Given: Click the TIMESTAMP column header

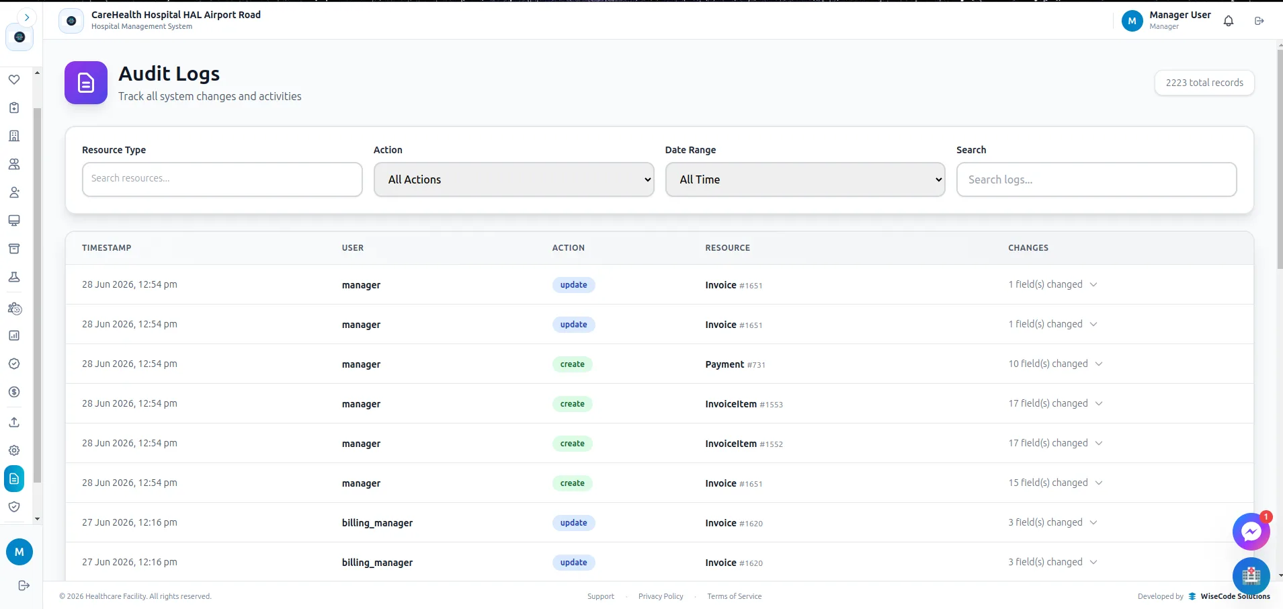Looking at the screenshot, I should click(x=107, y=248).
